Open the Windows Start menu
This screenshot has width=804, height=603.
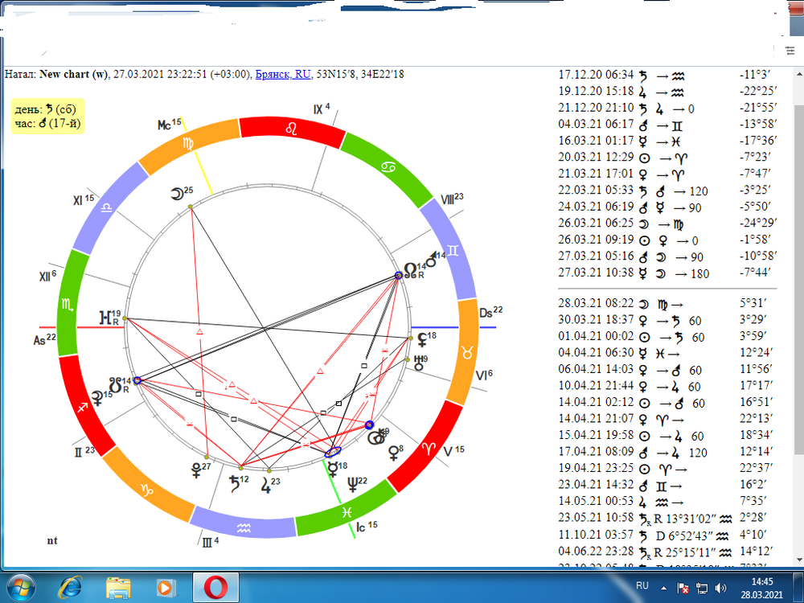21,587
